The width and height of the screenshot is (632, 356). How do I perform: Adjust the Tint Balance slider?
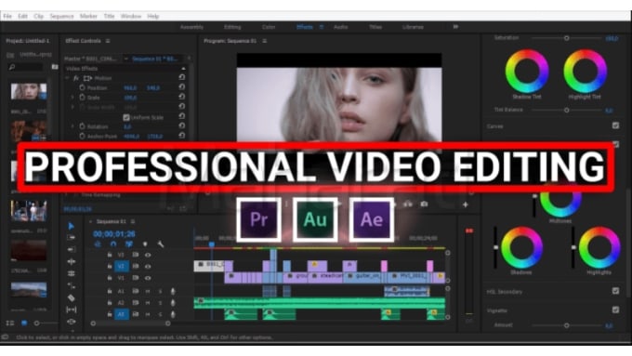click(566, 110)
